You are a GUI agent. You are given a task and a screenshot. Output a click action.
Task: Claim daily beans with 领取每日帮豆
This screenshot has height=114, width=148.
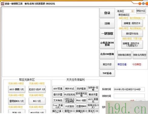[124, 55]
